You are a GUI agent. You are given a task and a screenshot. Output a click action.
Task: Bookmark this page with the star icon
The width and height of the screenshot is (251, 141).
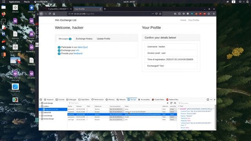pyautogui.click(x=160, y=14)
